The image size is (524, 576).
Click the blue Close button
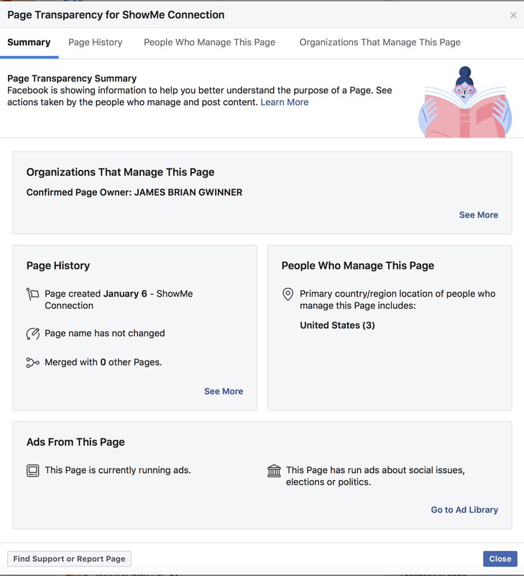tap(500, 559)
